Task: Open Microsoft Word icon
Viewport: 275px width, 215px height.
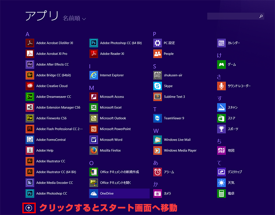Action: (93, 140)
